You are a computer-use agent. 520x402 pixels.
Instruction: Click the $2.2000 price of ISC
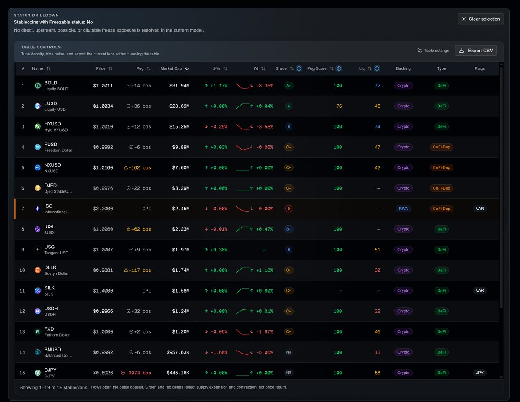(x=103, y=209)
